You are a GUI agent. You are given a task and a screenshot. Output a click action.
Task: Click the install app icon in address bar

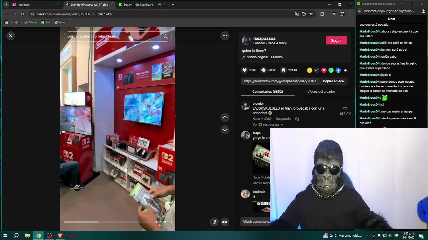[x=304, y=14]
